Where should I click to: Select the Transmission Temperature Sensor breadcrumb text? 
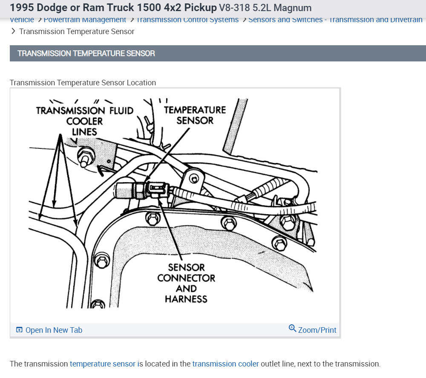[x=77, y=32]
